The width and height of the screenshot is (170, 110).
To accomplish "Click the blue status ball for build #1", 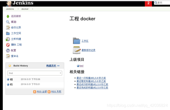I will (x=8, y=84).
